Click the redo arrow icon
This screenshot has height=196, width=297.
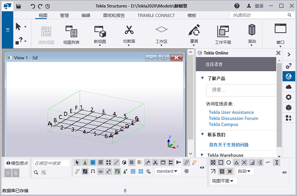click(x=40, y=6)
